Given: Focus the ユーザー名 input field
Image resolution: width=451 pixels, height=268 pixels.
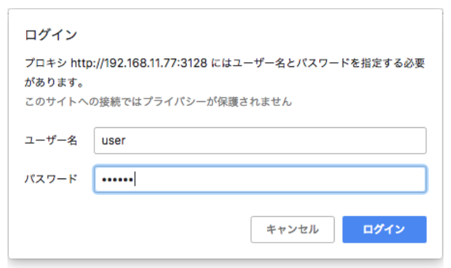Looking at the screenshot, I should [260, 140].
